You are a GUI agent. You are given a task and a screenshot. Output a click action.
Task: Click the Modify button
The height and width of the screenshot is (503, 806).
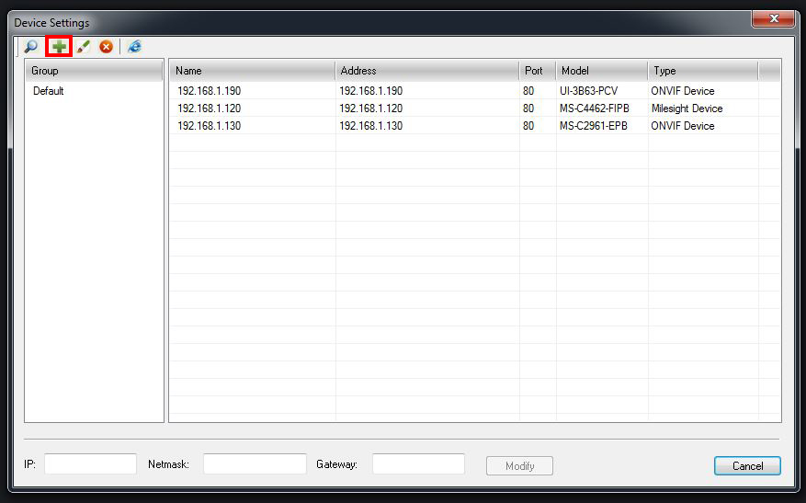(x=519, y=466)
